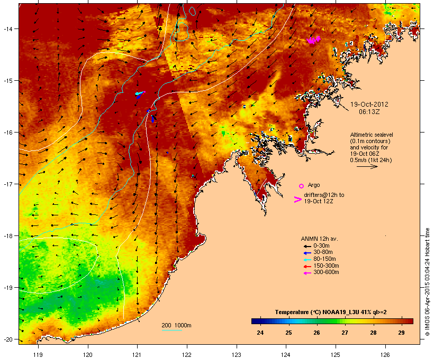434x359 pixels.
Task: Click the 200 1000m label
Action: [176, 325]
